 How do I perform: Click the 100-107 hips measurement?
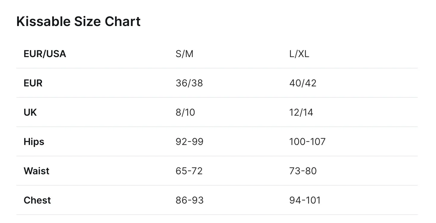coord(307,142)
